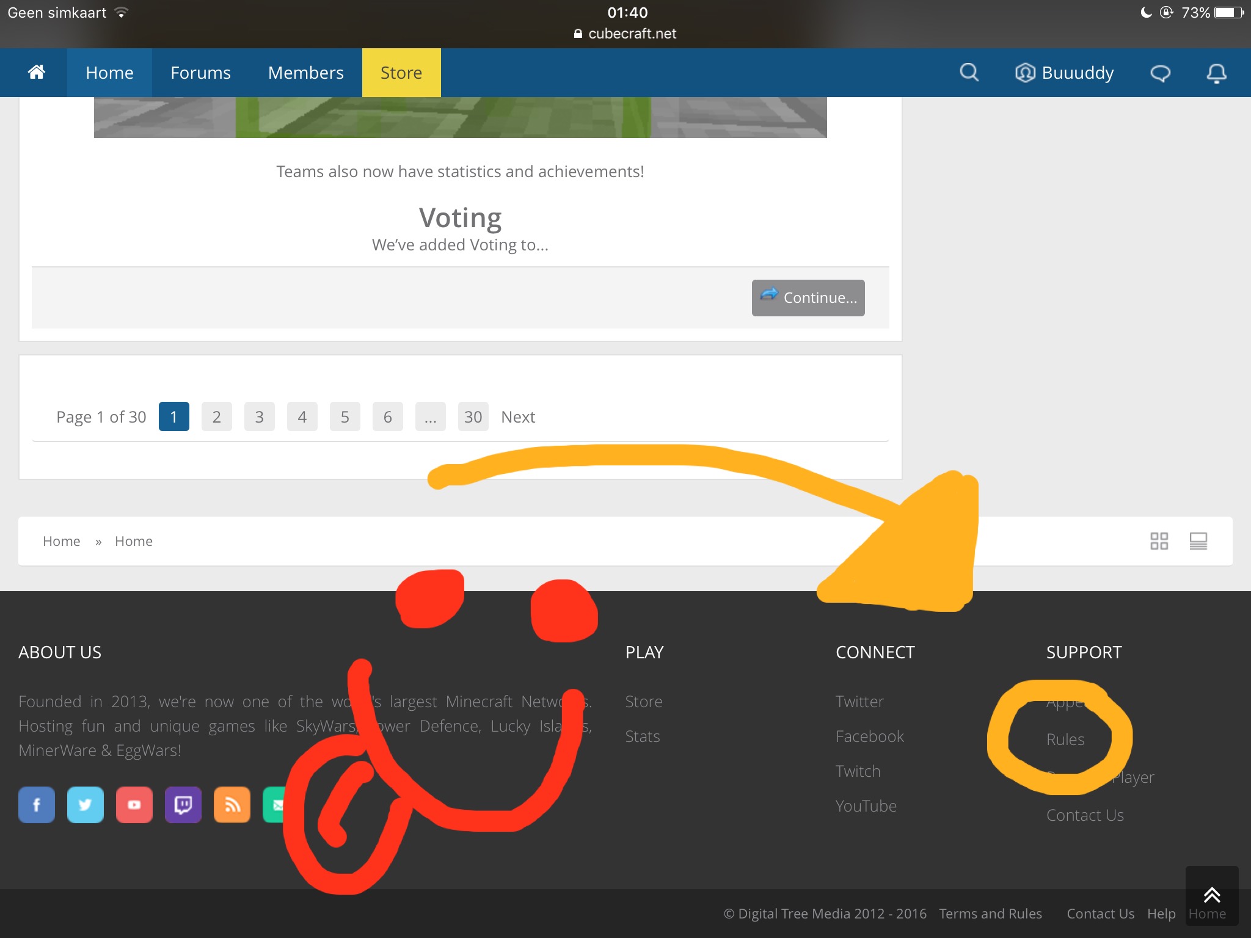1251x938 pixels.
Task: Click the RSS feed icon
Action: pos(232,805)
